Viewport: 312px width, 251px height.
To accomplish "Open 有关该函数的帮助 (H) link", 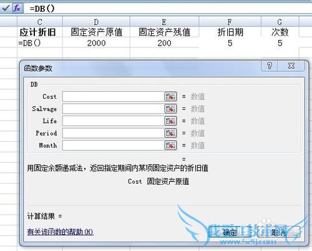I will click(x=60, y=232).
